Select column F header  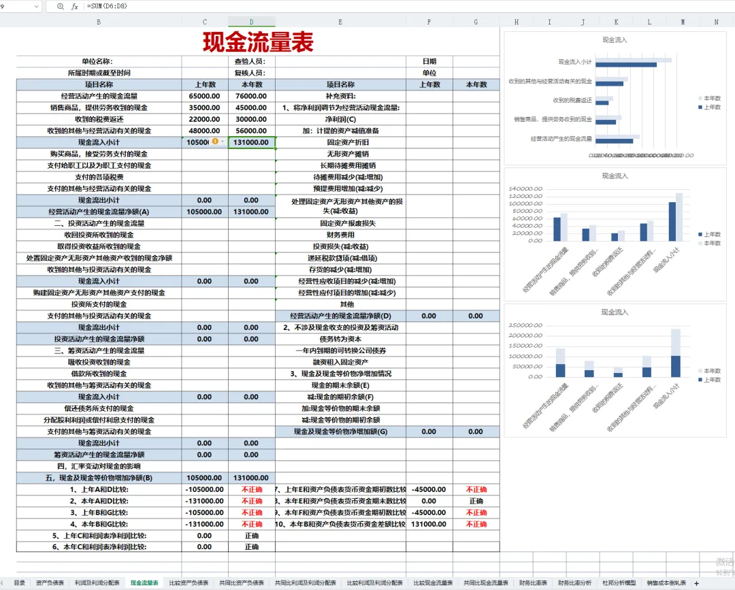pyautogui.click(x=429, y=22)
